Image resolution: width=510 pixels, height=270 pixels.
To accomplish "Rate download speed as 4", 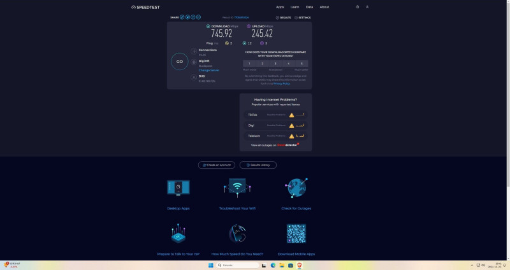I will pyautogui.click(x=289, y=63).
